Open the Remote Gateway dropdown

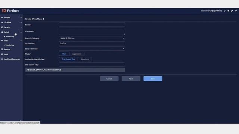pos(92,38)
